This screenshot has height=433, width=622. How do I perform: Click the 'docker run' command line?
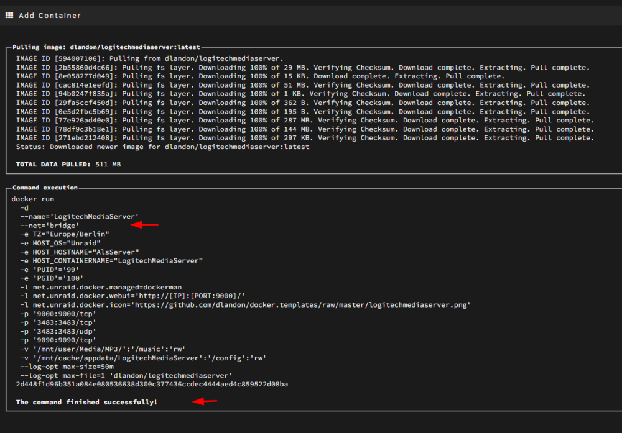point(32,199)
